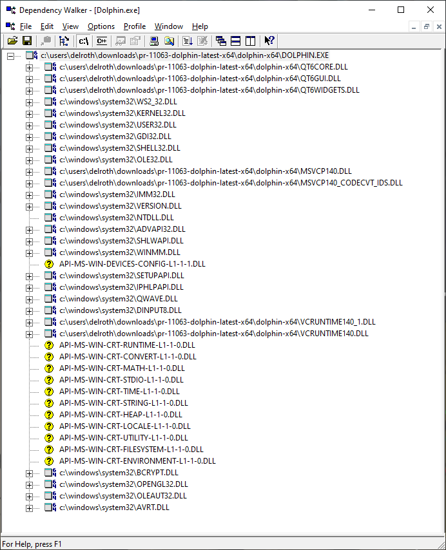Screen dimensions: 446x550
Task: Close the inner Dolphin.exe document
Action: [439, 26]
